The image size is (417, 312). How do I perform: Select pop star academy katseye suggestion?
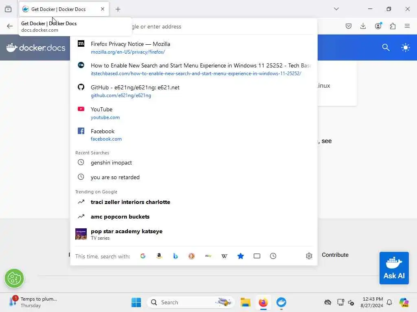pyautogui.click(x=193, y=234)
